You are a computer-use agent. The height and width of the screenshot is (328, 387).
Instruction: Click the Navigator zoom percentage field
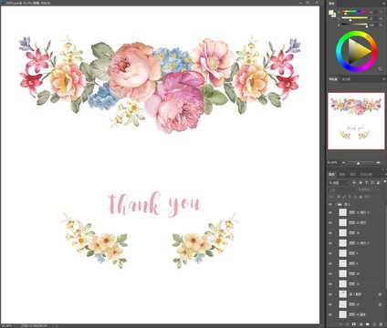(x=332, y=162)
